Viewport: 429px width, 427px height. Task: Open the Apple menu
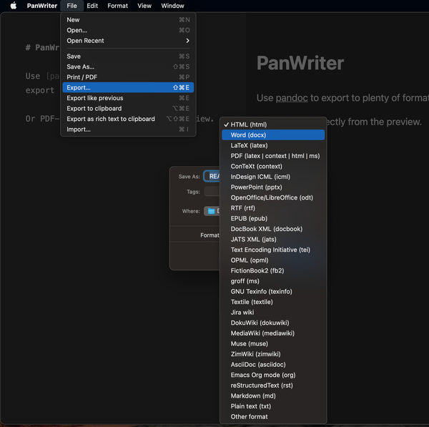tap(14, 6)
